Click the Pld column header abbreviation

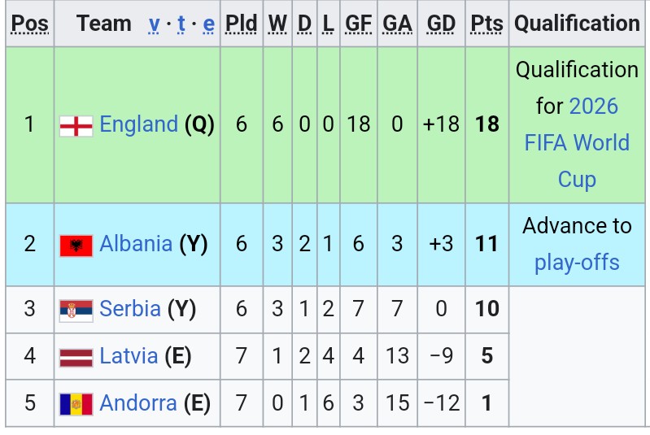(241, 24)
